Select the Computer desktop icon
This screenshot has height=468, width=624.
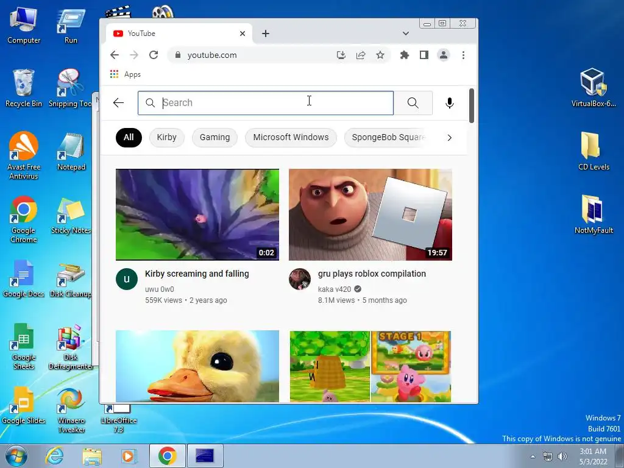pos(24,25)
